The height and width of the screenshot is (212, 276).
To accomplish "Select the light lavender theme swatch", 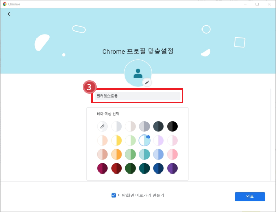I will [158, 140].
